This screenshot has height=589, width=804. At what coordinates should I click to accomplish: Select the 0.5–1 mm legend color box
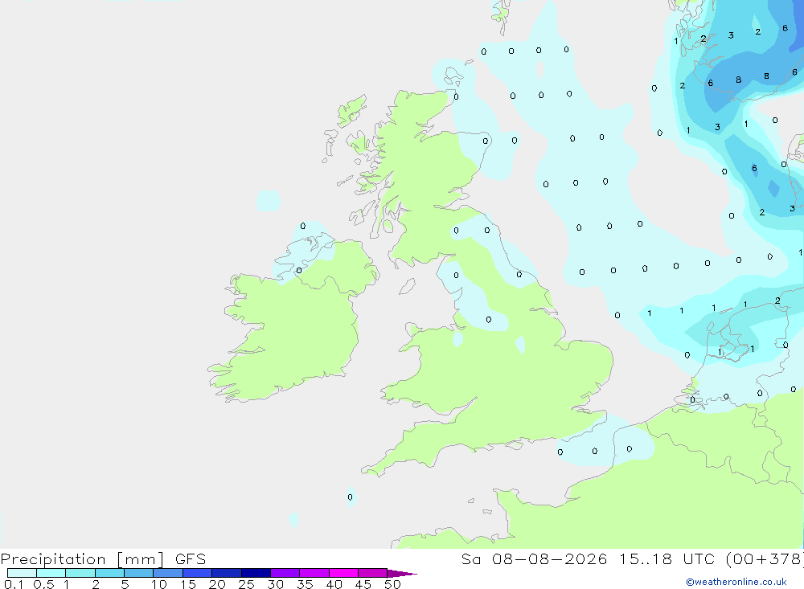[x=51, y=573]
